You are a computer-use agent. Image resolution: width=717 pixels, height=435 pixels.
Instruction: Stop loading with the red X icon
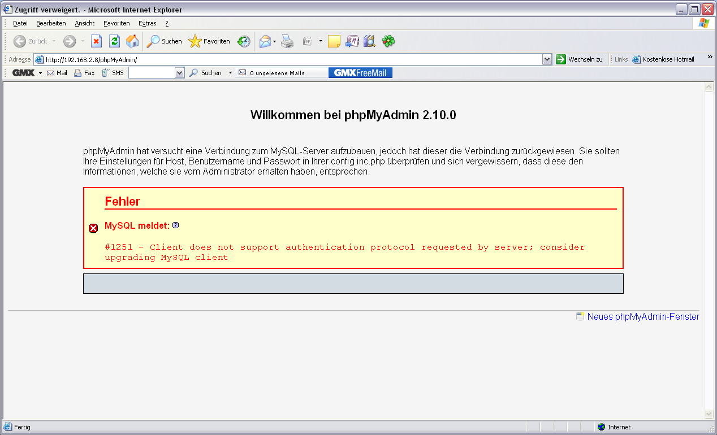[97, 41]
